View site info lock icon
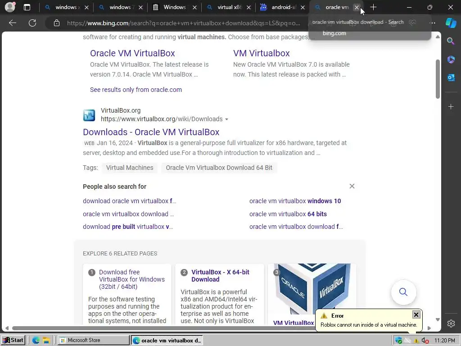 57,23
